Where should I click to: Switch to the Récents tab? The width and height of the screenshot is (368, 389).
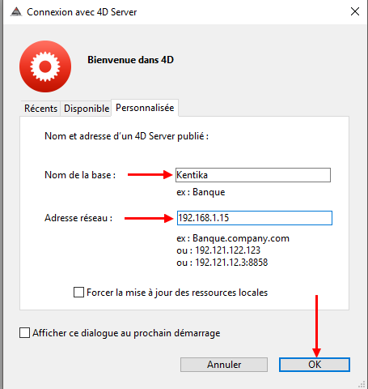(x=40, y=109)
